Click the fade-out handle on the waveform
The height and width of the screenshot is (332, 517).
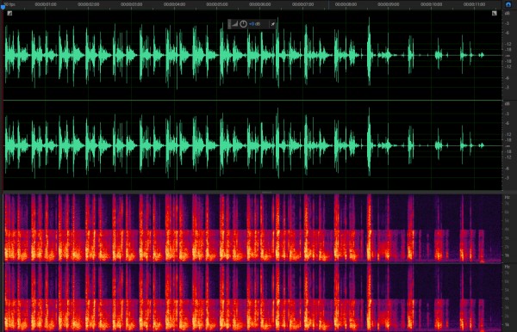coord(494,13)
